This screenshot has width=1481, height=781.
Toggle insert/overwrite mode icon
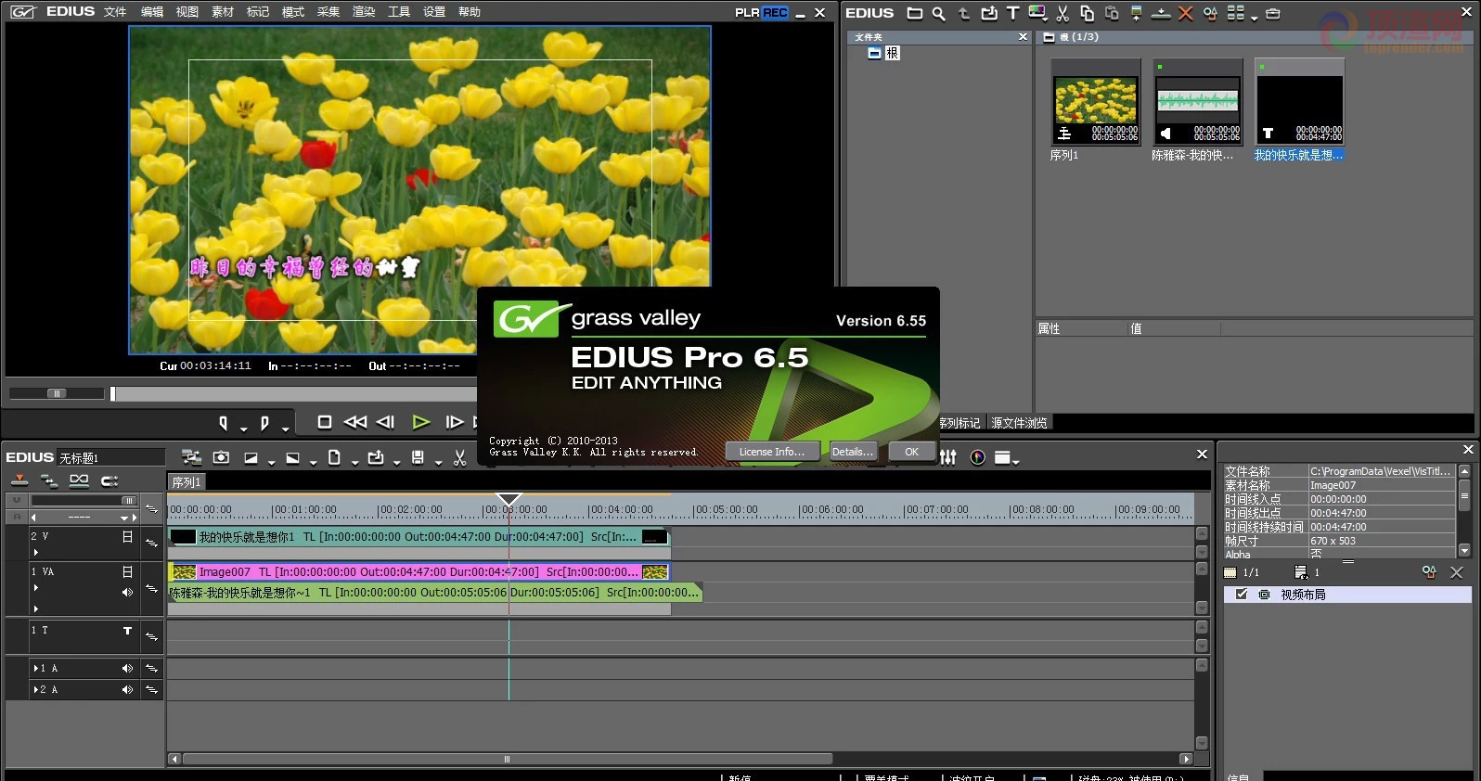[x=19, y=480]
